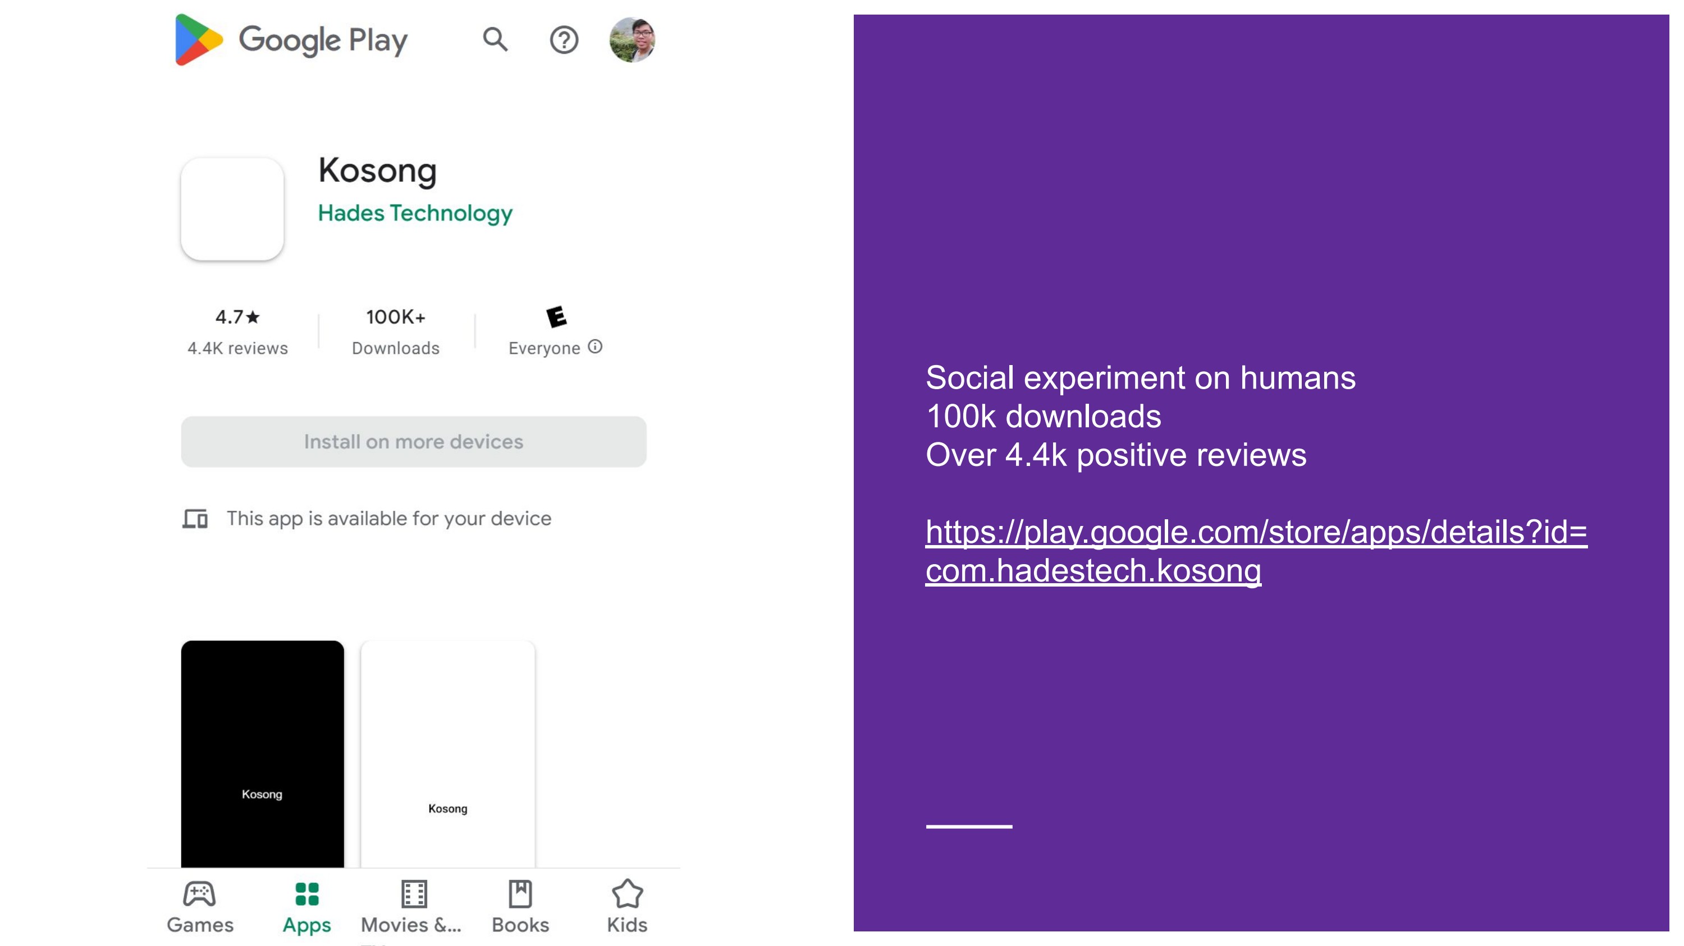Viewport: 1684px width, 946px height.
Task: Select the Apps tab
Action: 306,907
